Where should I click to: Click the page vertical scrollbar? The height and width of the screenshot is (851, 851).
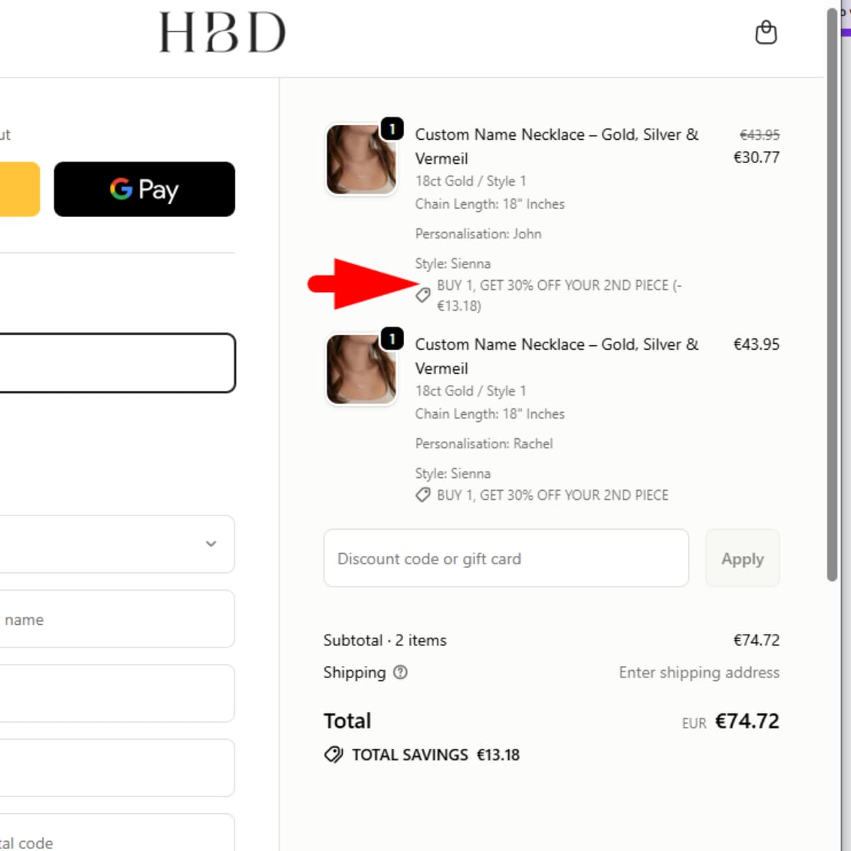[833, 294]
